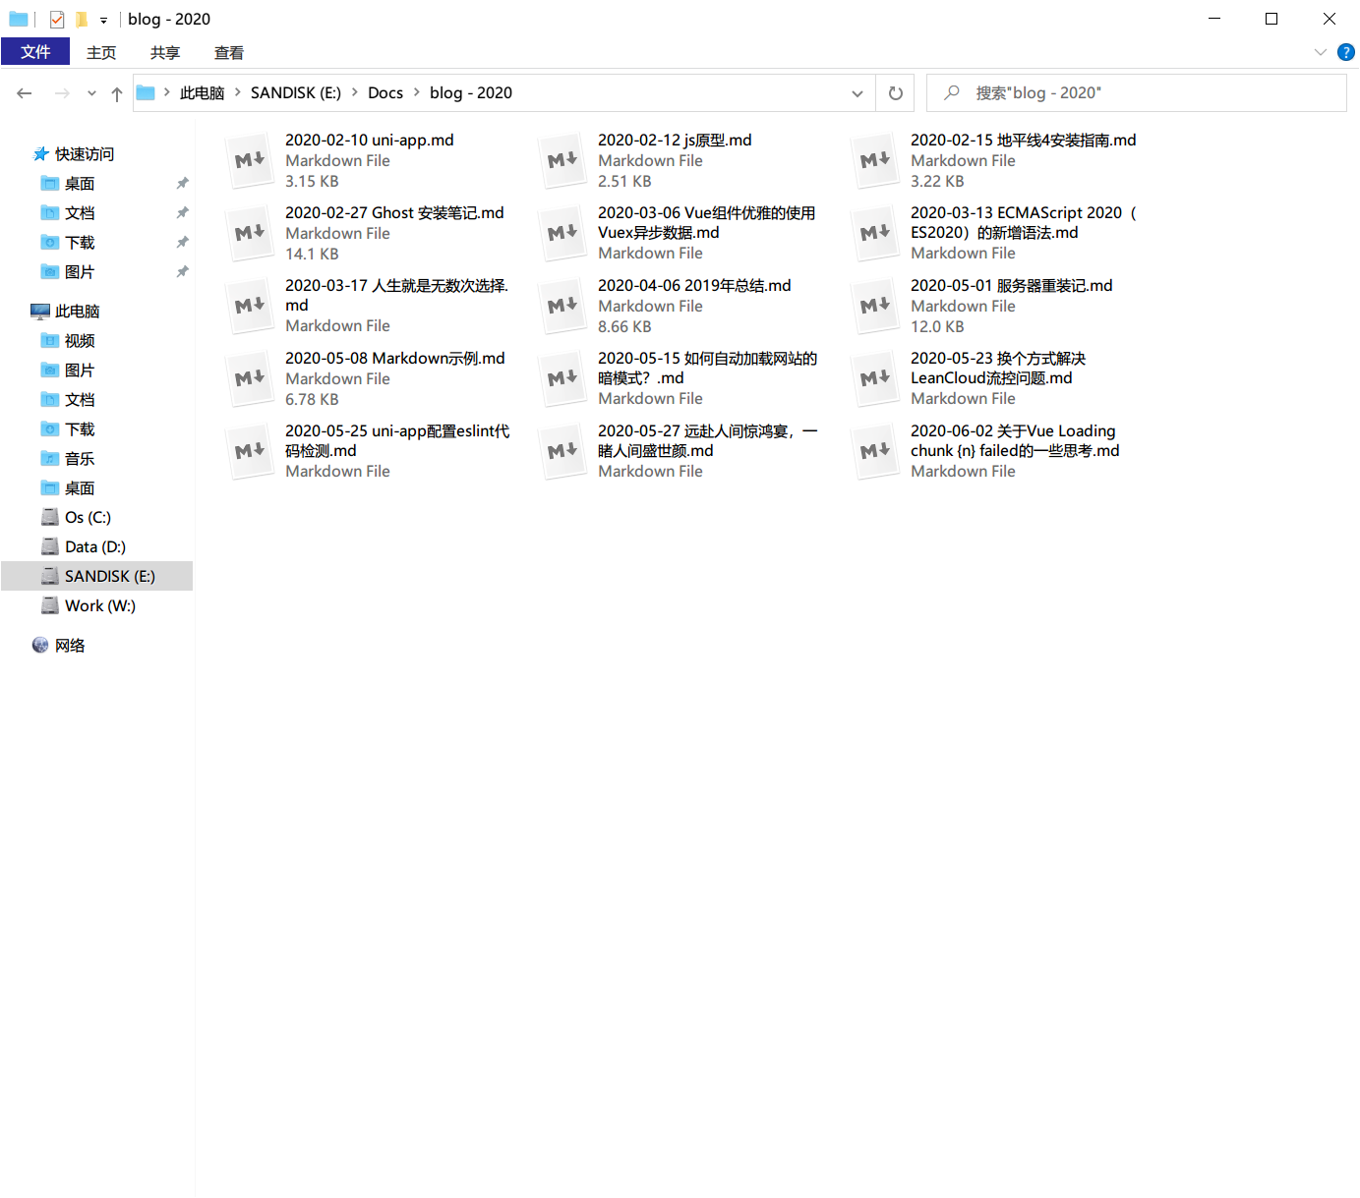Expand the ribbon with the chevron
Viewport: 1360px width, 1198px height.
click(x=1320, y=53)
